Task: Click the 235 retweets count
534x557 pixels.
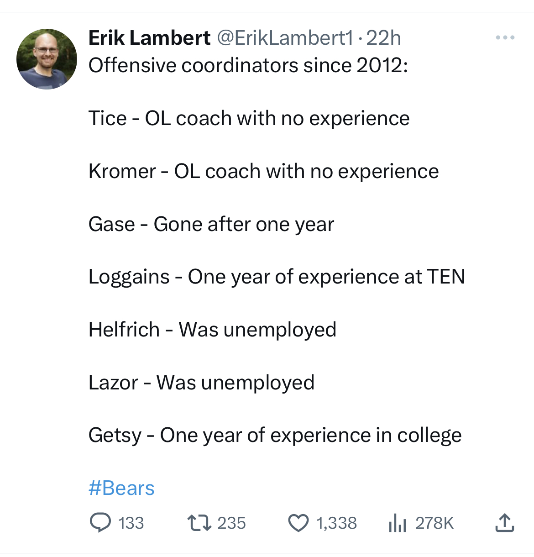Action: pos(231,523)
